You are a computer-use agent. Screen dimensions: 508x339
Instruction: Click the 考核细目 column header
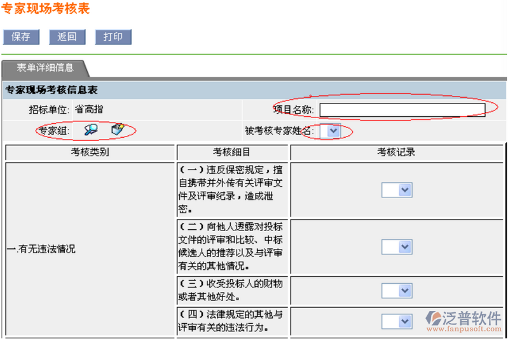tap(232, 152)
